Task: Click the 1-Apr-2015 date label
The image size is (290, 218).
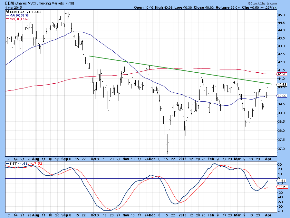Action: click(14, 8)
